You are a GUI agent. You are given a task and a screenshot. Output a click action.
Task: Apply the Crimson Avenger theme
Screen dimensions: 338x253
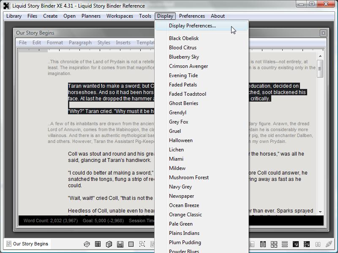coord(188,66)
